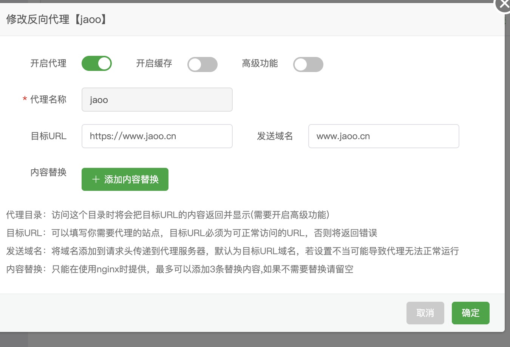Click the 目标URL field label

[x=48, y=136]
